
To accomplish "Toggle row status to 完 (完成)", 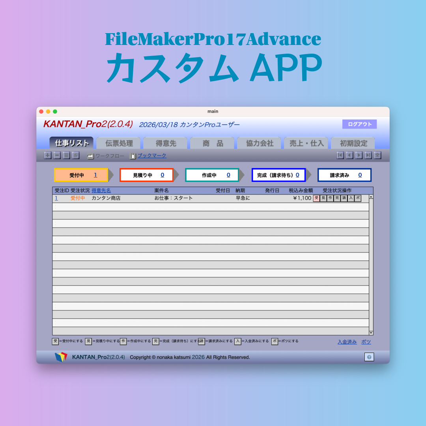I will point(337,198).
